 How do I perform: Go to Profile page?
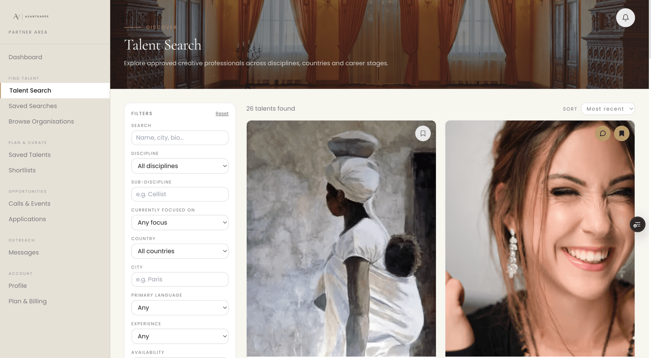click(x=18, y=286)
